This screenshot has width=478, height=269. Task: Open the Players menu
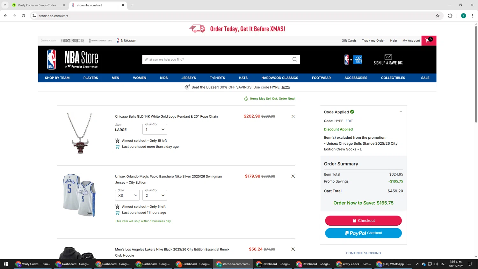91,78
